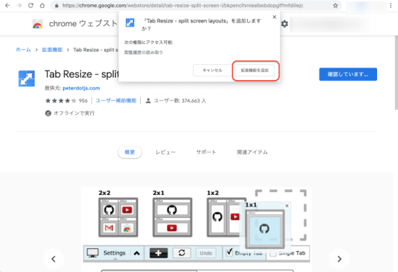
Task: Select the 概要 tab
Action: pyautogui.click(x=130, y=152)
